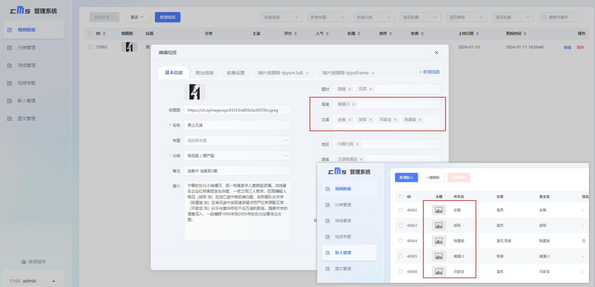Click the 新增视频 button
The width and height of the screenshot is (595, 287).
168,17
